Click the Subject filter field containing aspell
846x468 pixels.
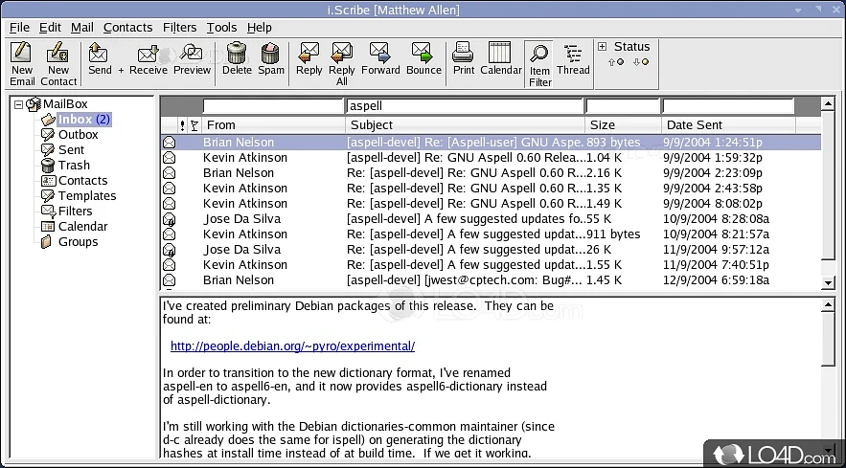[464, 106]
